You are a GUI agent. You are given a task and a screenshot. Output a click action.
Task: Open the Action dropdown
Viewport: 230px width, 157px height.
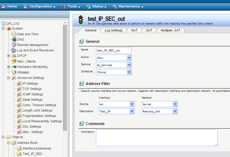click(129, 58)
